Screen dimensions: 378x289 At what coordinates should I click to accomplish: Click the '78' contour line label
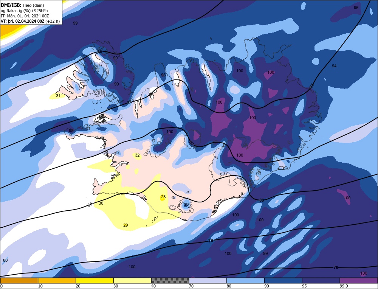(211, 241)
